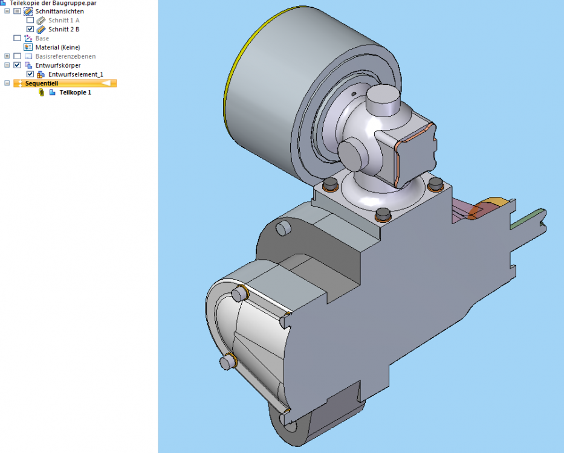Expand the Basisreferenzebenen tree node

pos(7,56)
